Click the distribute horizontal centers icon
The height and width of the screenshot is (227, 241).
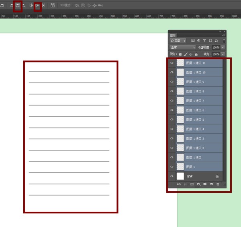tap(38, 6)
